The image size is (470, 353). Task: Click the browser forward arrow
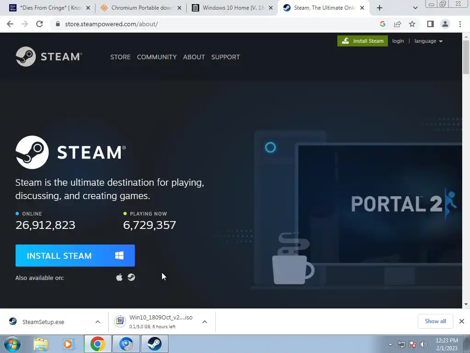coord(25,24)
